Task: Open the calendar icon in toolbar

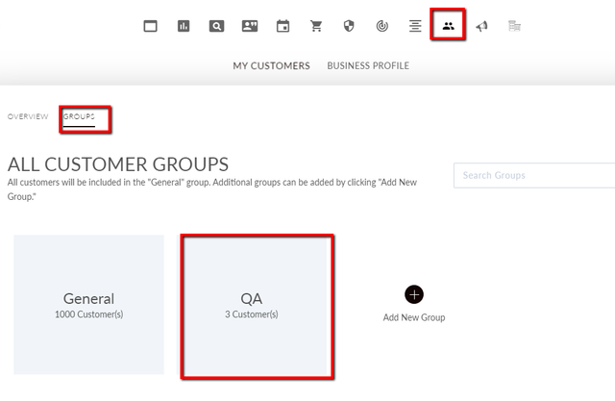Action: point(283,26)
